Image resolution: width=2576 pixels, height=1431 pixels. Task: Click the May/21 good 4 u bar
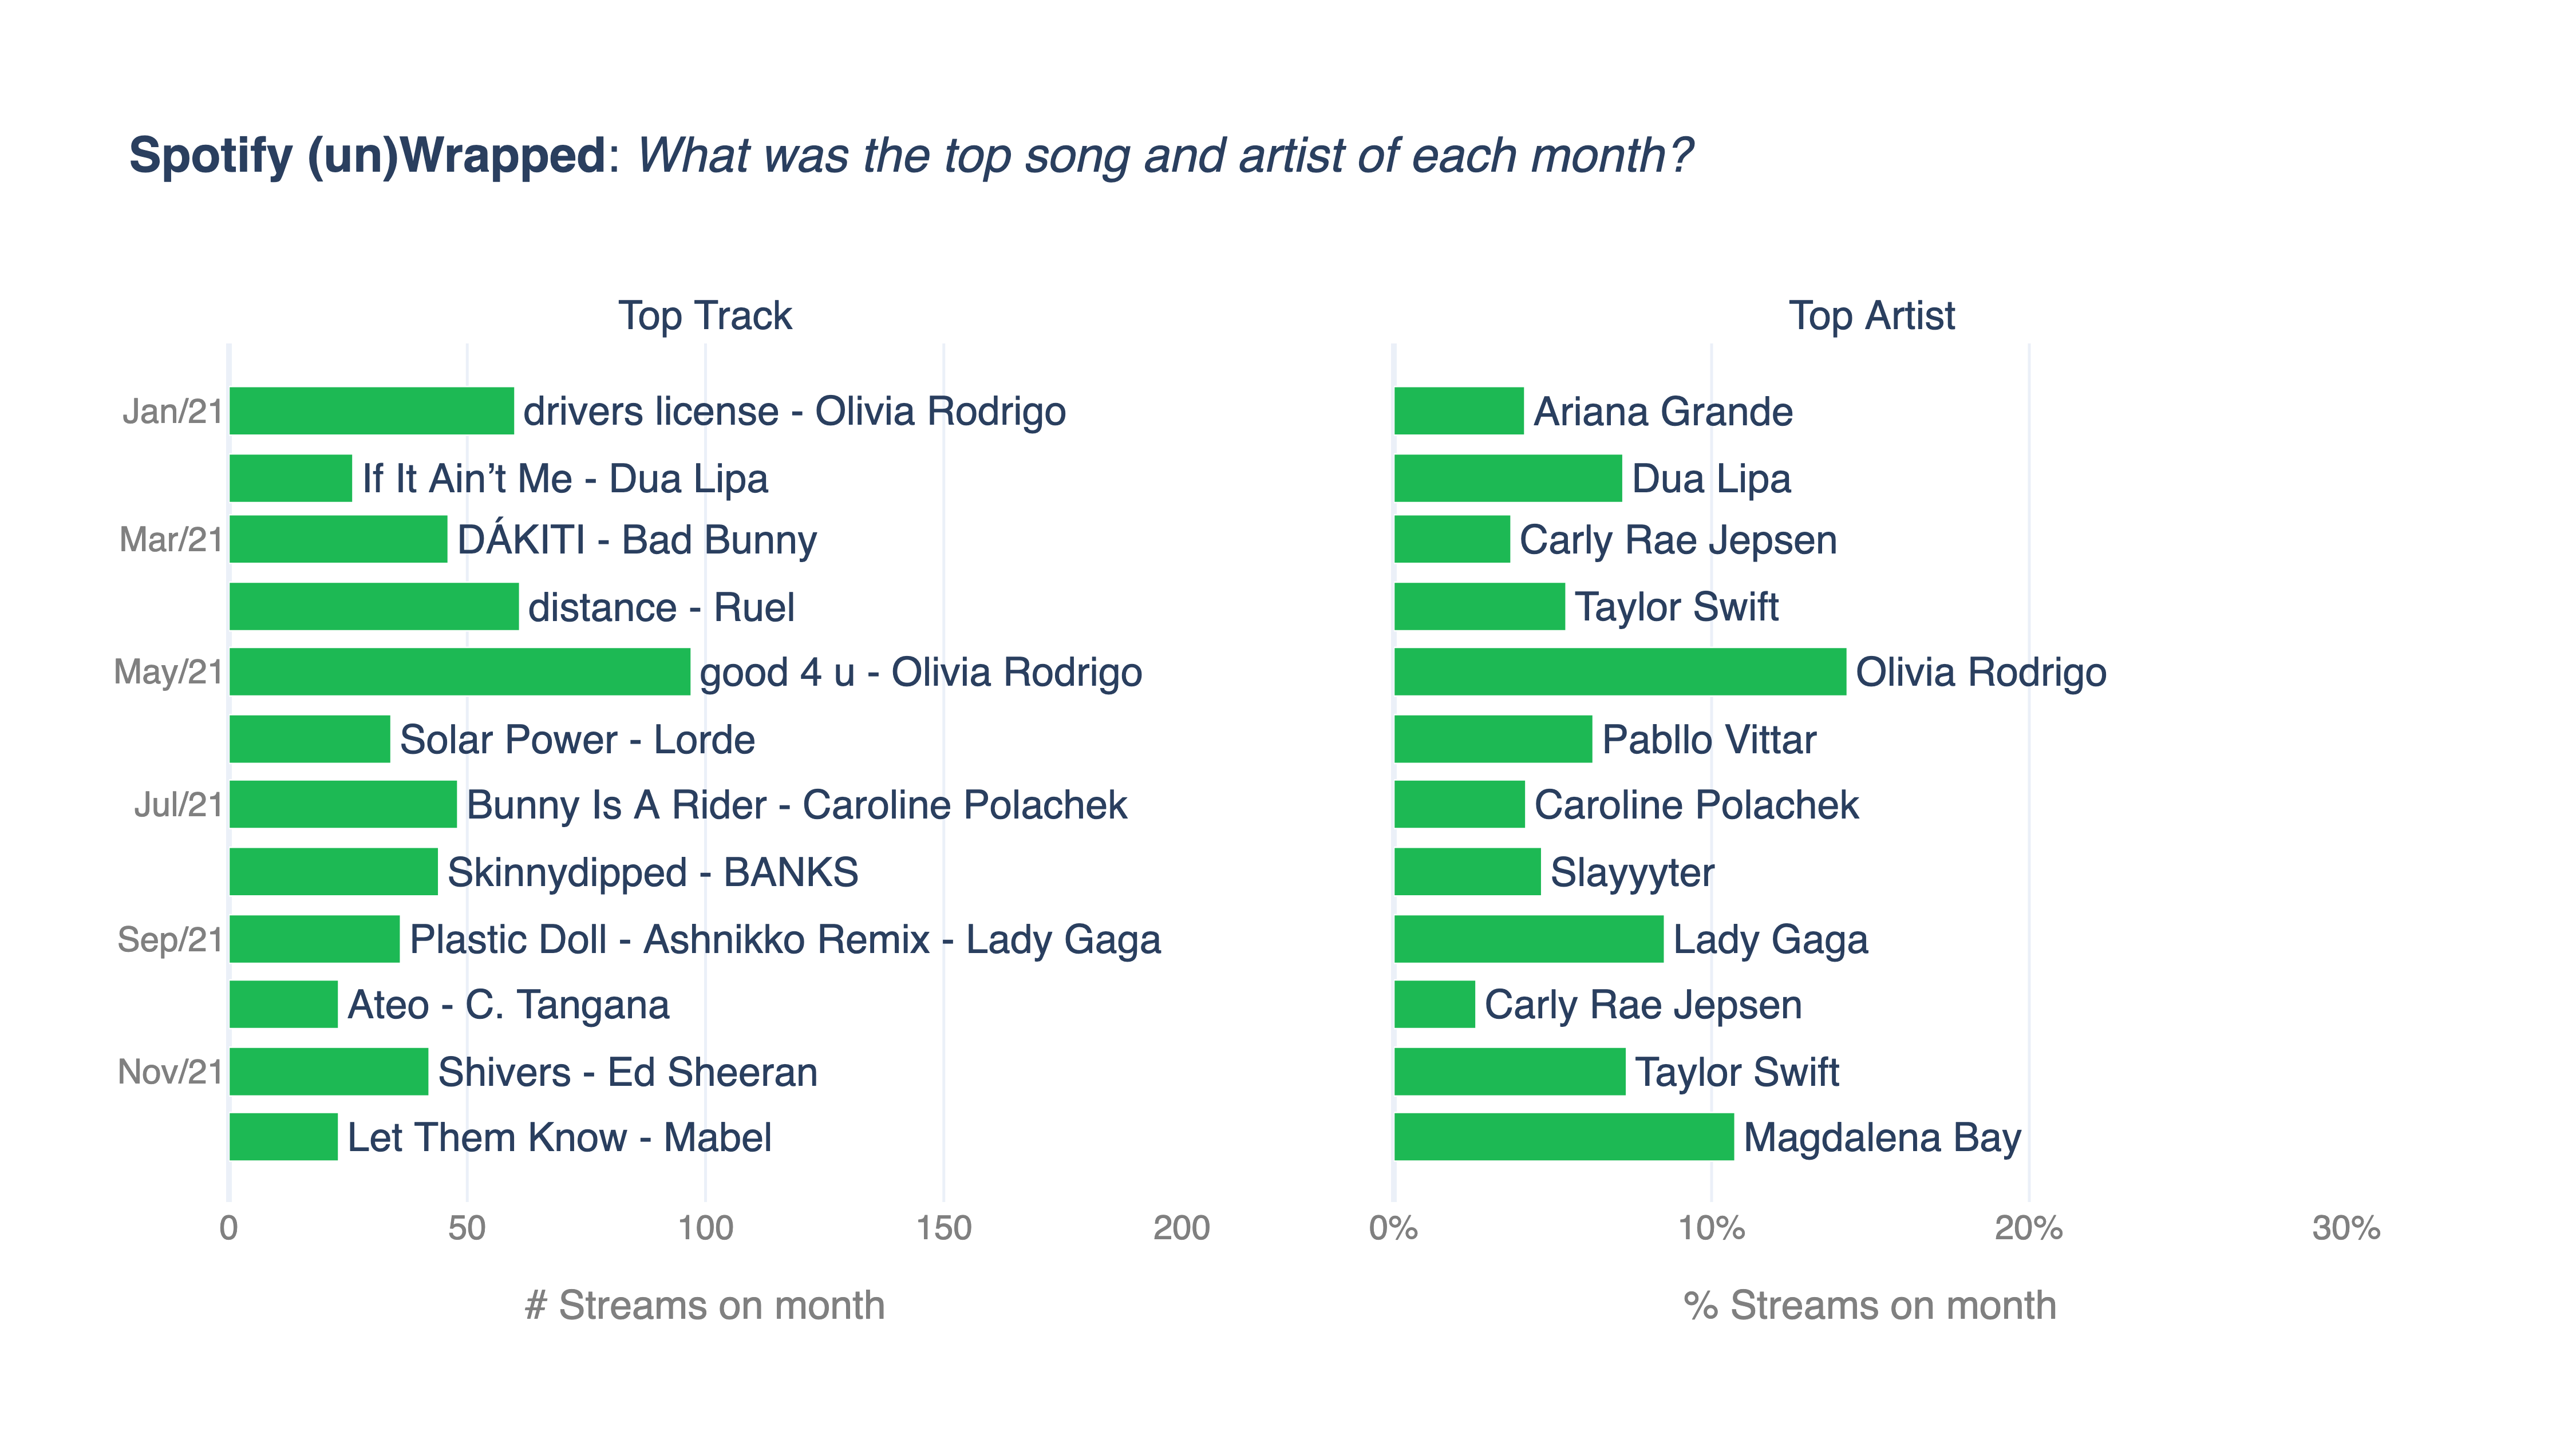459,672
